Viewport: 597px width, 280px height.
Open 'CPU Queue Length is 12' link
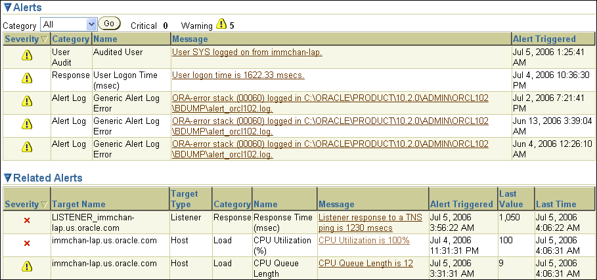(366, 263)
